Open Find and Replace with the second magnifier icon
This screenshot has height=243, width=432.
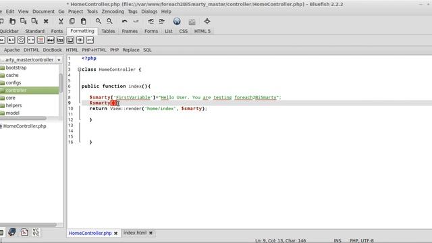pos(109,21)
